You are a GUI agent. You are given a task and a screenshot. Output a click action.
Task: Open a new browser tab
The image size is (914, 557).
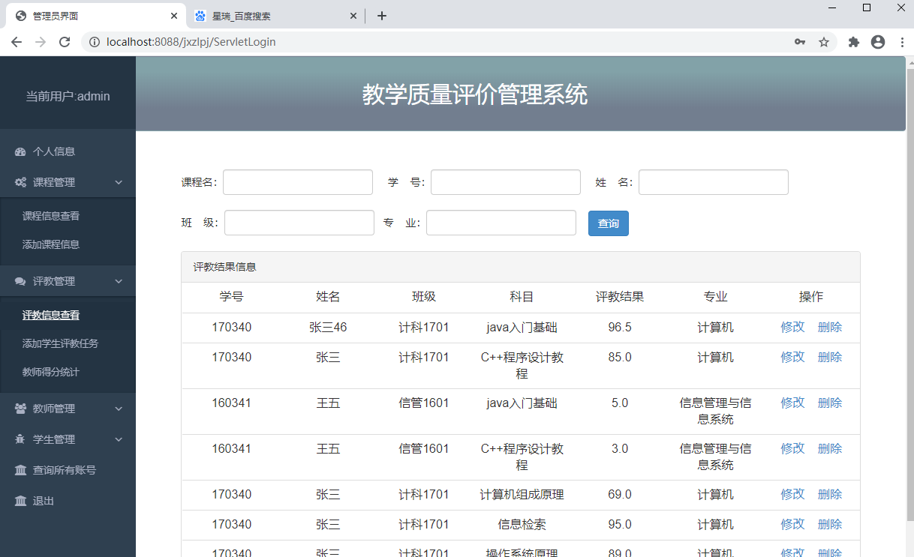pos(382,16)
